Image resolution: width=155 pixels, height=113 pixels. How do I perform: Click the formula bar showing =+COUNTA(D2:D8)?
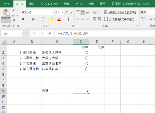click(x=105, y=33)
